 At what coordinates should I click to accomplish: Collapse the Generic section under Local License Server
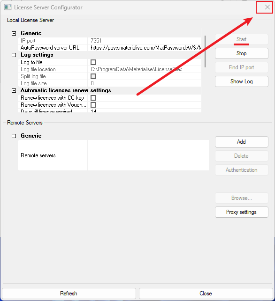click(x=14, y=33)
